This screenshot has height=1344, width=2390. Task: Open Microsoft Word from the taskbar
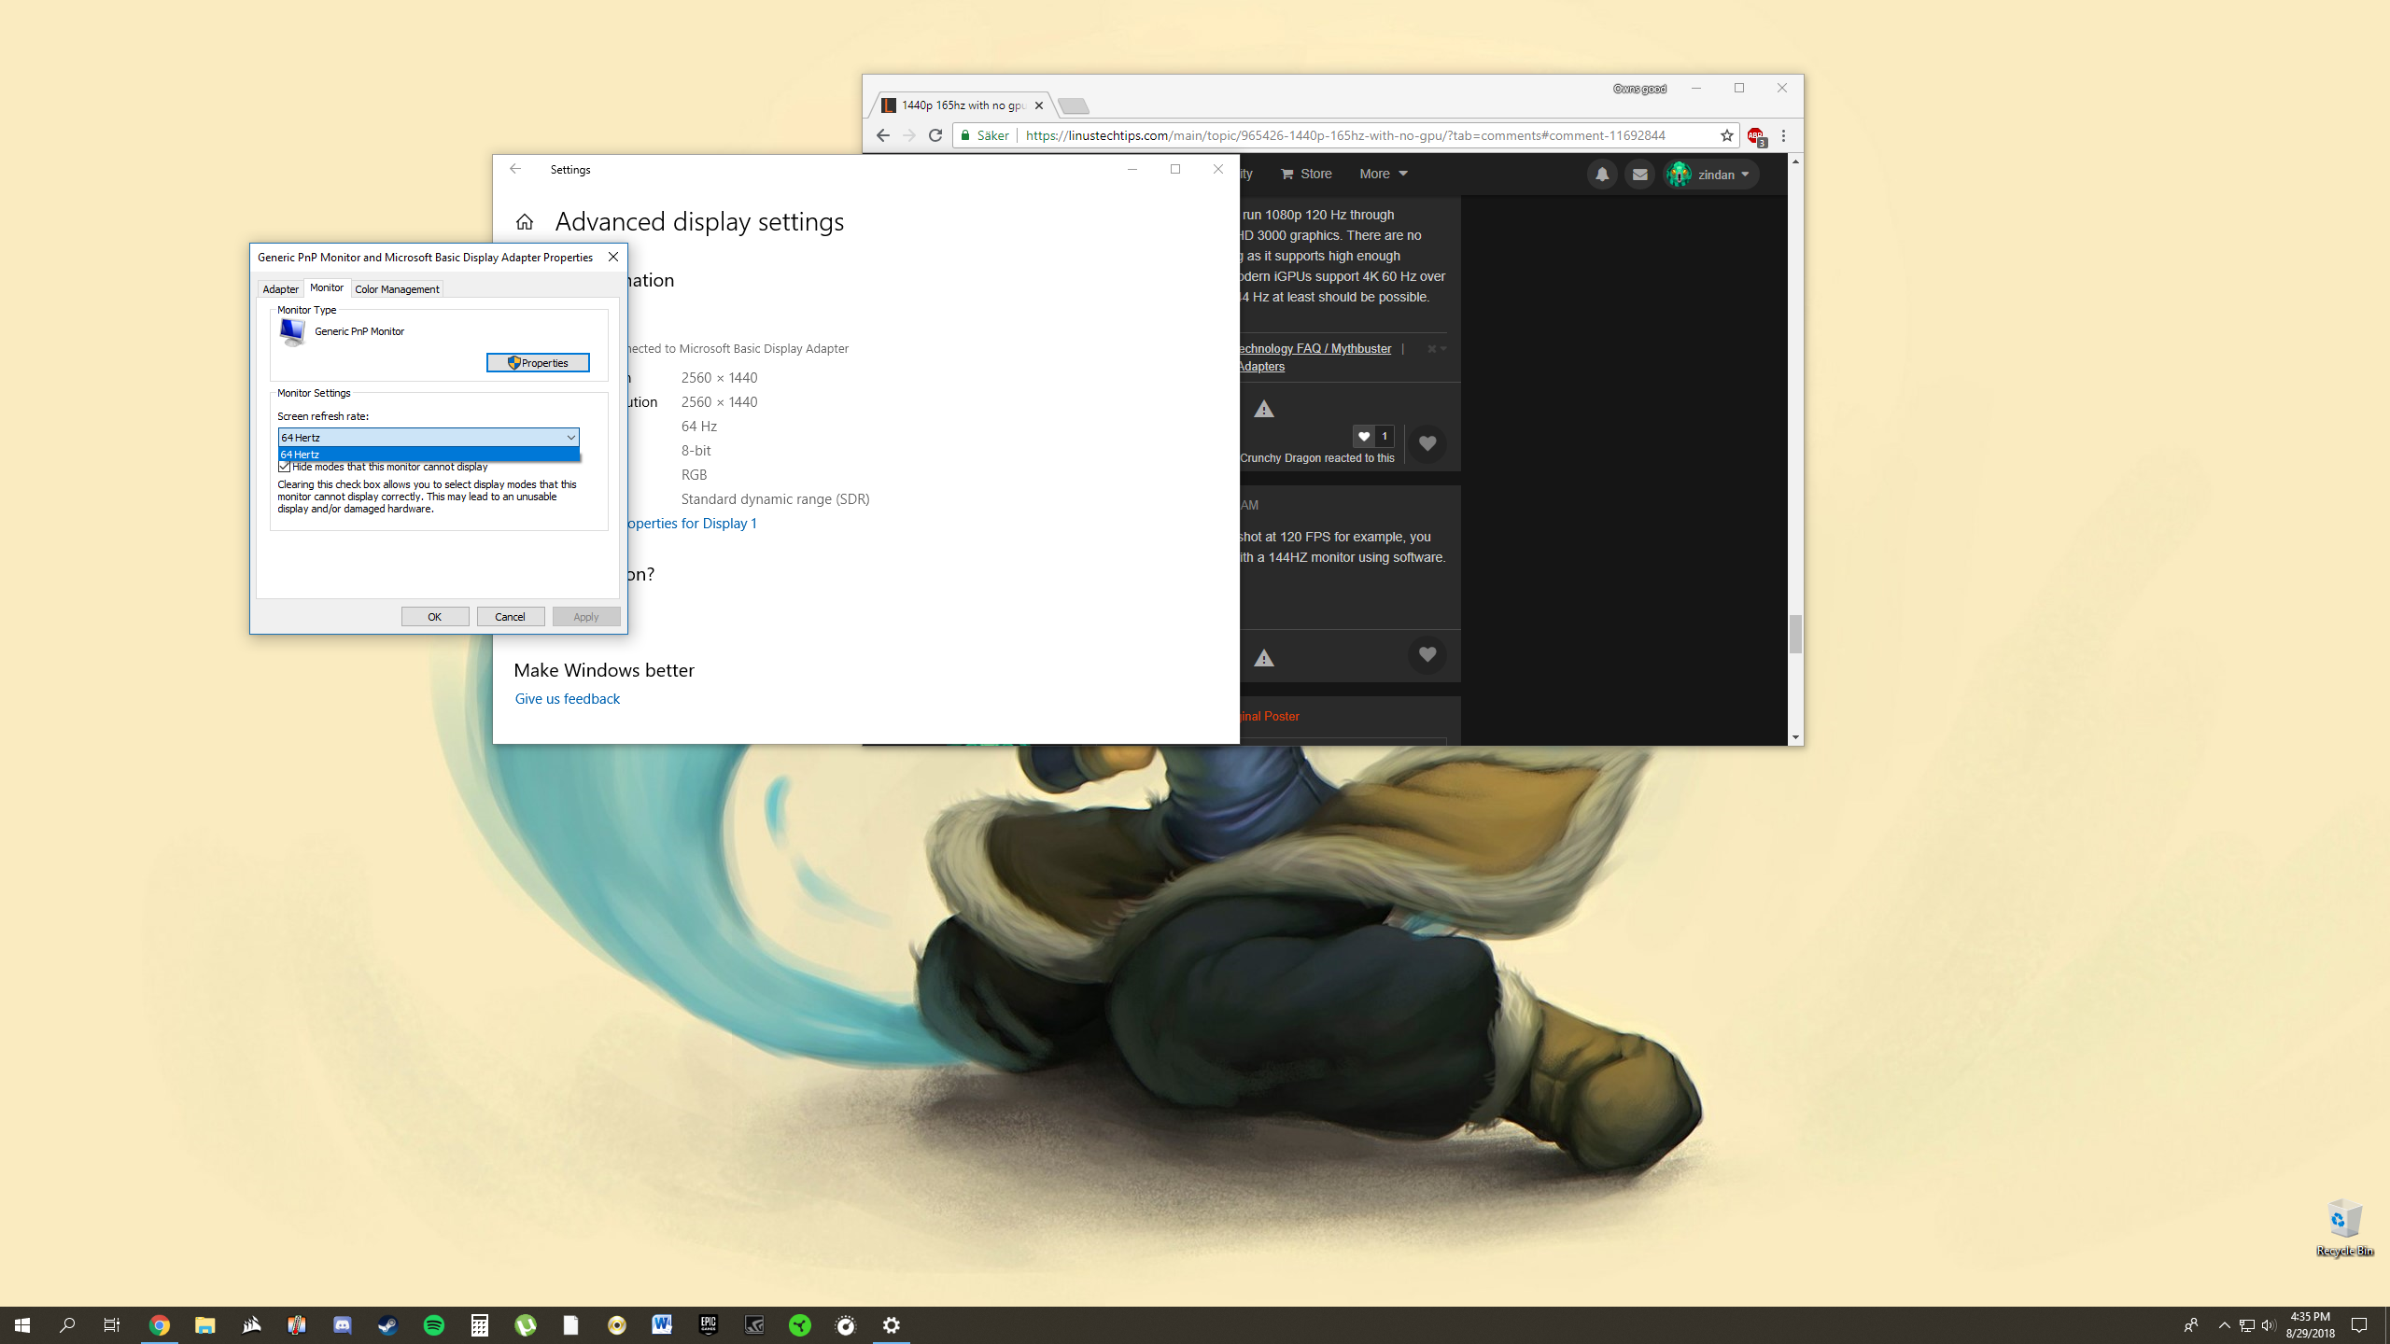pyautogui.click(x=663, y=1325)
